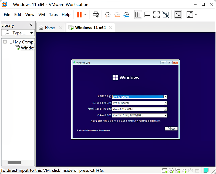
Task: Click the Library search input field
Action: click(16, 33)
